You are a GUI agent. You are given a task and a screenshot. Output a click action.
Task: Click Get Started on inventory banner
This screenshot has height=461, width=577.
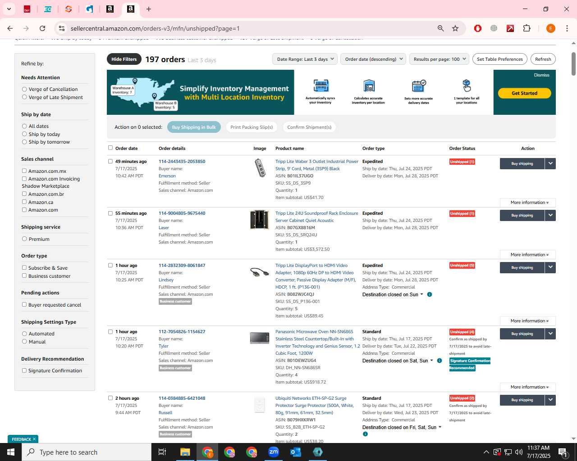[524, 93]
